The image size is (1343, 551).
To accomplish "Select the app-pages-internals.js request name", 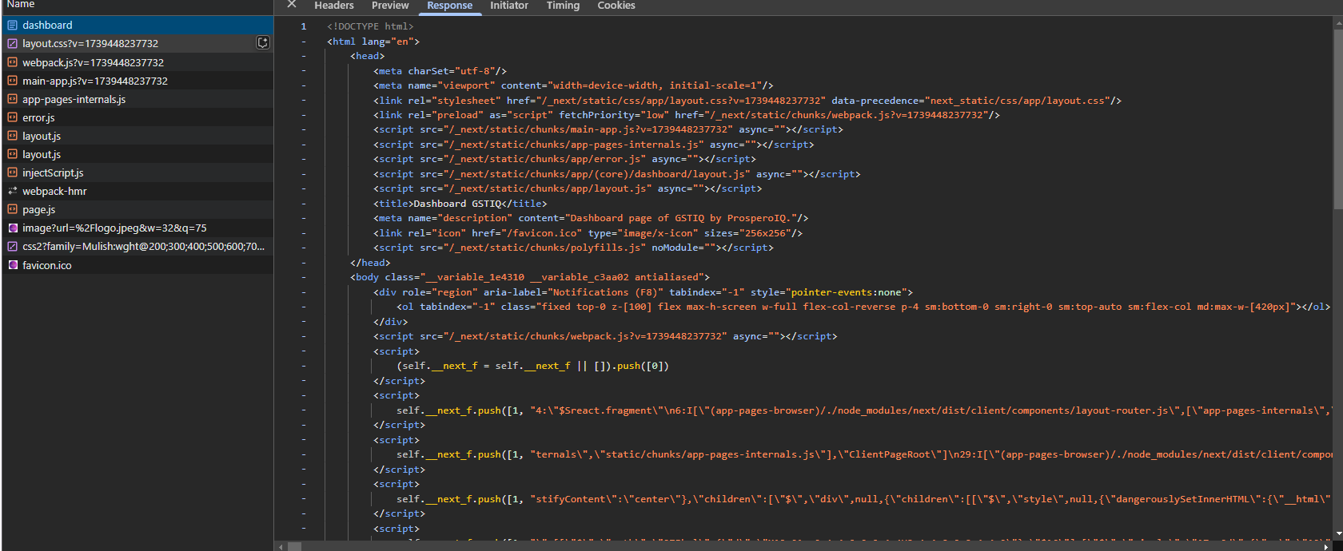I will pos(74,99).
